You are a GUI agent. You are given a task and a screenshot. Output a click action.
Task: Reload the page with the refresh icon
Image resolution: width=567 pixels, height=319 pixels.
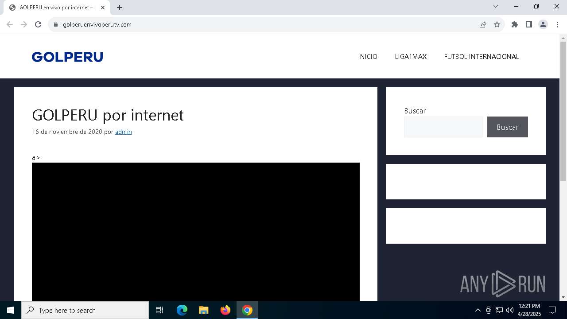[x=38, y=24]
